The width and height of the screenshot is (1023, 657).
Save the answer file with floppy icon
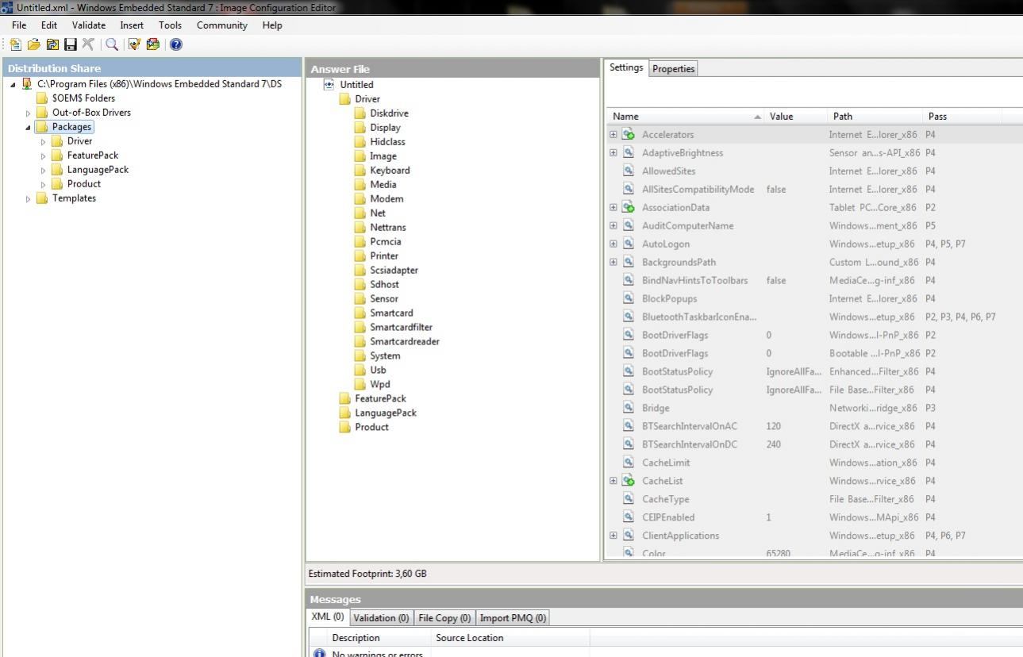pyautogui.click(x=70, y=44)
